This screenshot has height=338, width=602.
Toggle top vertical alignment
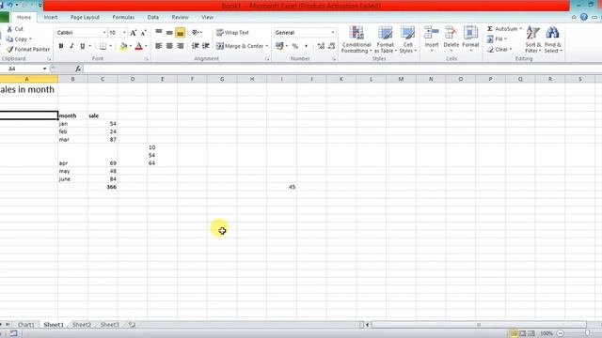pos(159,33)
